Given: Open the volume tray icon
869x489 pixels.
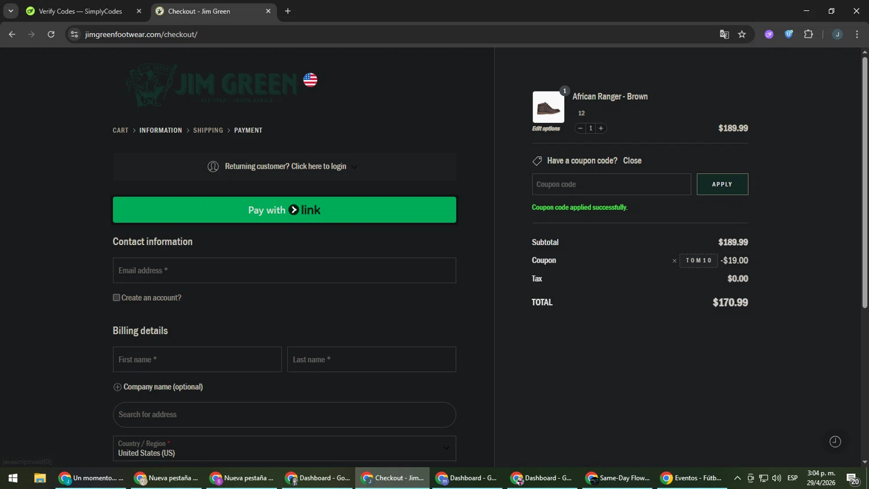Looking at the screenshot, I should tap(776, 478).
